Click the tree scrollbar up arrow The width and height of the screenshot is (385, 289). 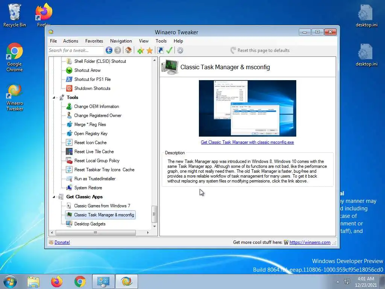155,60
